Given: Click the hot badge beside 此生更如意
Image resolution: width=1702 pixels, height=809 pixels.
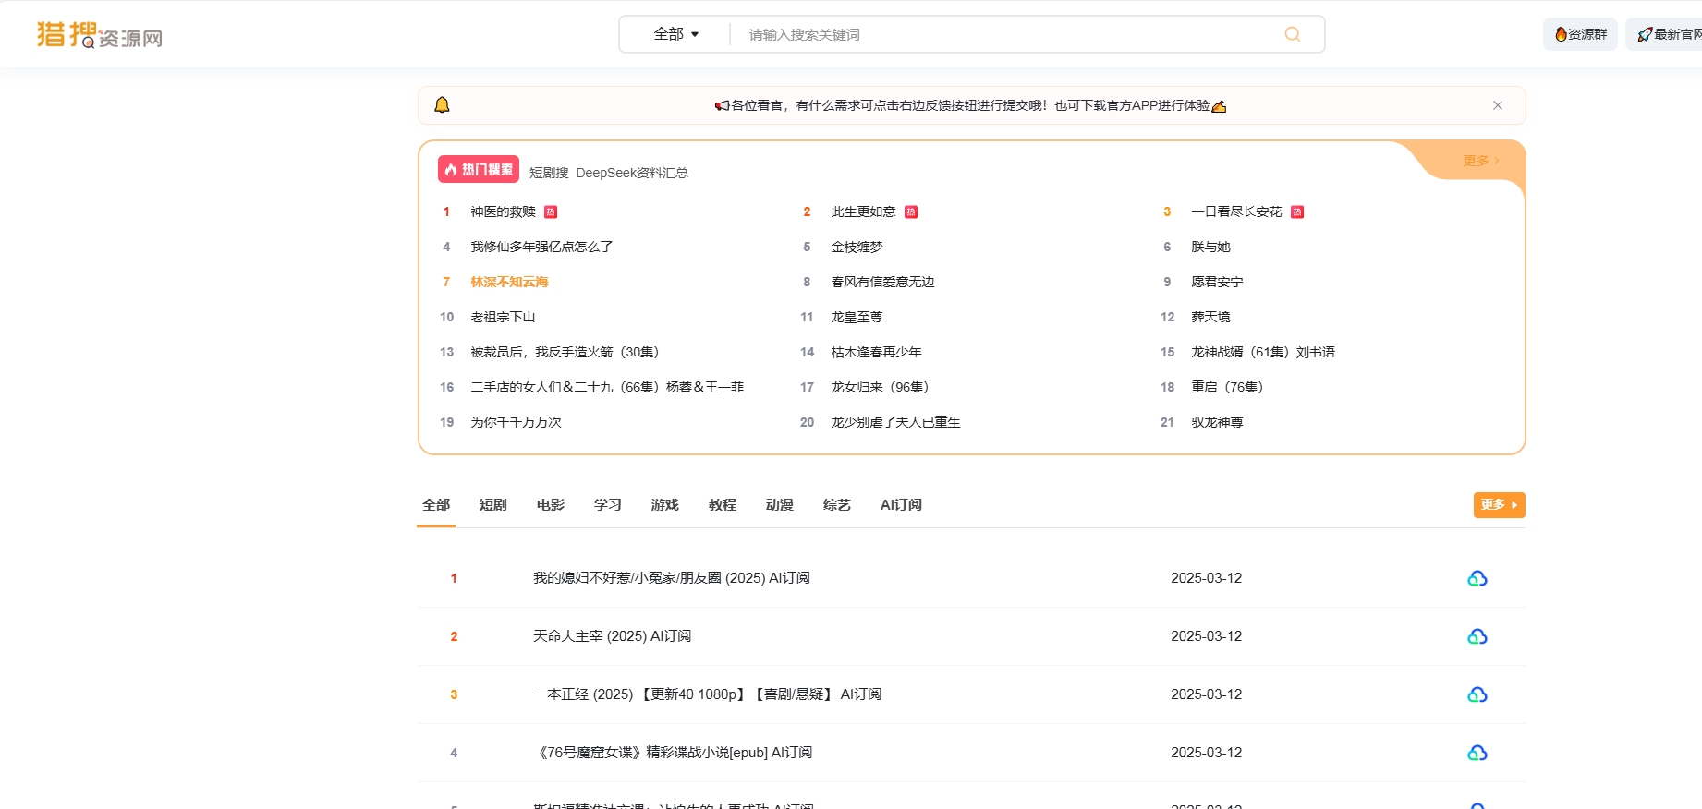Looking at the screenshot, I should point(911,212).
